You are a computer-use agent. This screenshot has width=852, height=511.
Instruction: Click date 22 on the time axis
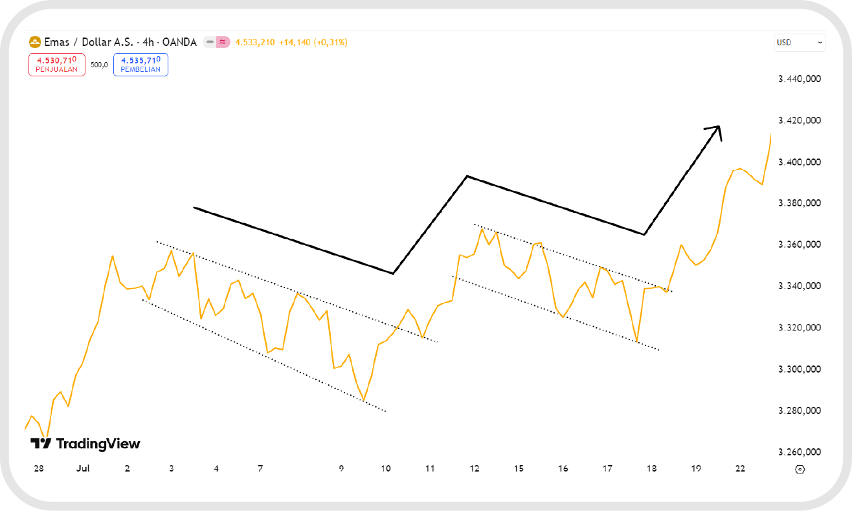pyautogui.click(x=741, y=468)
